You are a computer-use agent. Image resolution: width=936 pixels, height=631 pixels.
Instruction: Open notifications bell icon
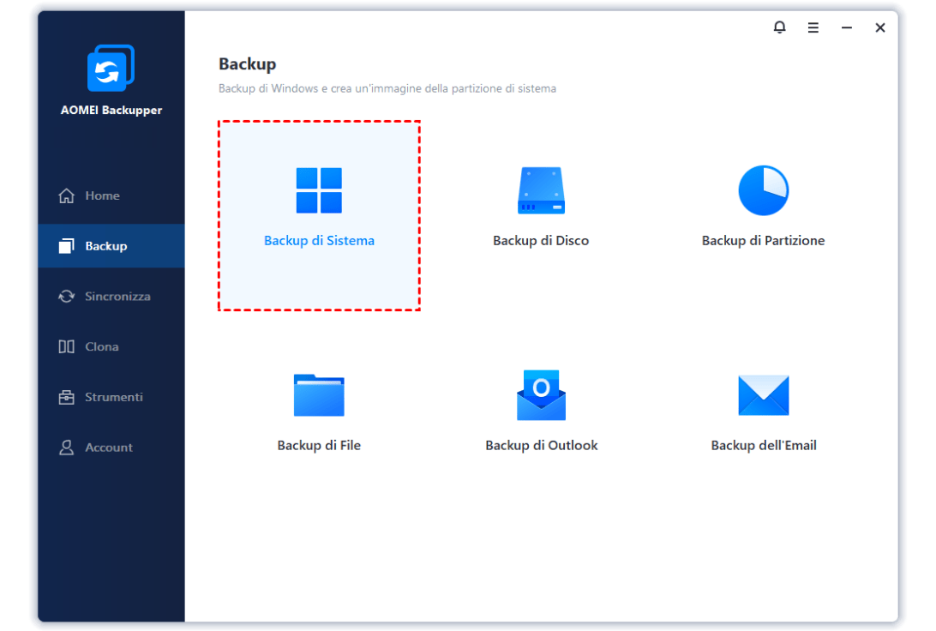(780, 27)
